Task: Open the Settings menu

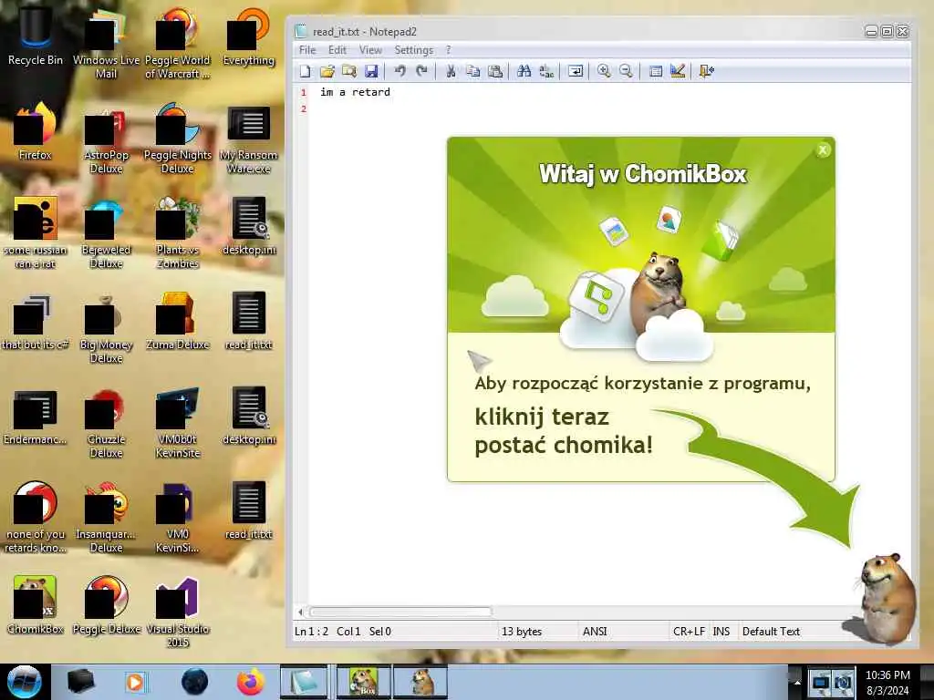Action: pyautogui.click(x=413, y=50)
